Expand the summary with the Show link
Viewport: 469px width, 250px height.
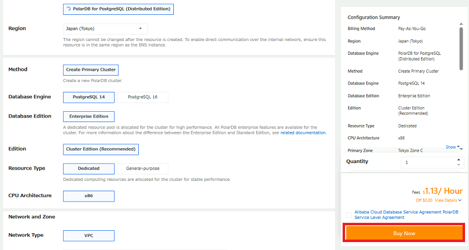pos(452,147)
